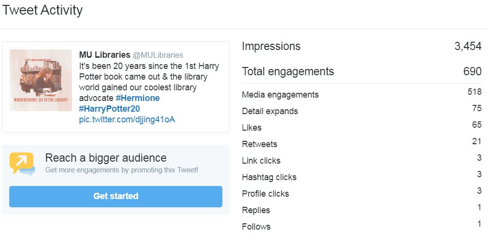Click the Impressions metric label

point(271,46)
